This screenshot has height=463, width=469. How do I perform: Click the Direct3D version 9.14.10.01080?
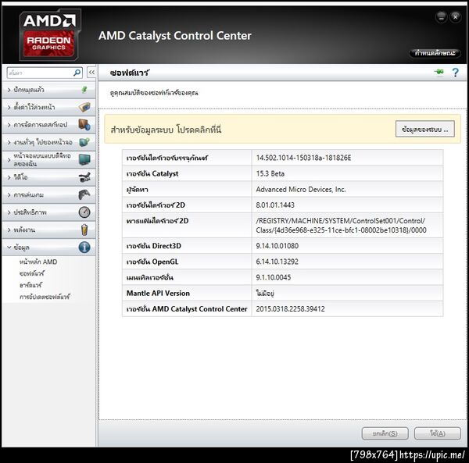coord(277,246)
